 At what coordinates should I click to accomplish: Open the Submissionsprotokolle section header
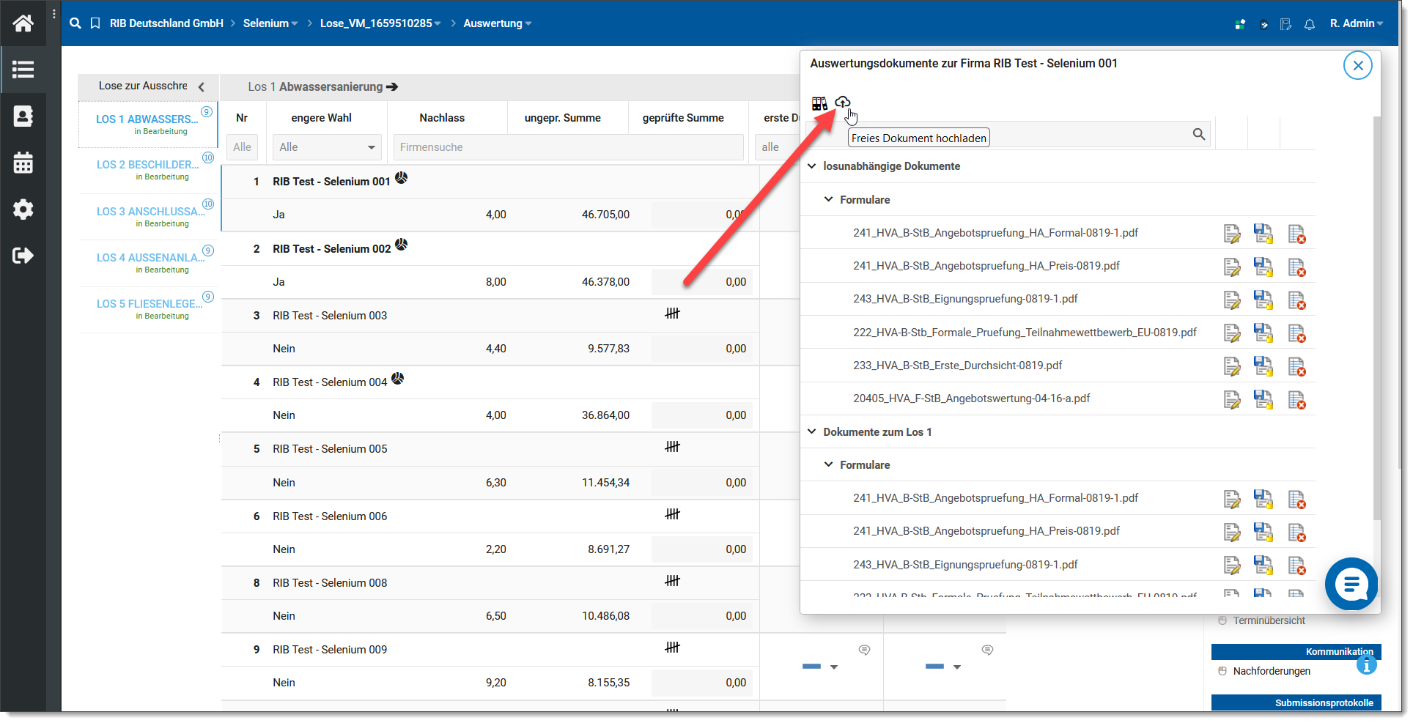[1296, 702]
